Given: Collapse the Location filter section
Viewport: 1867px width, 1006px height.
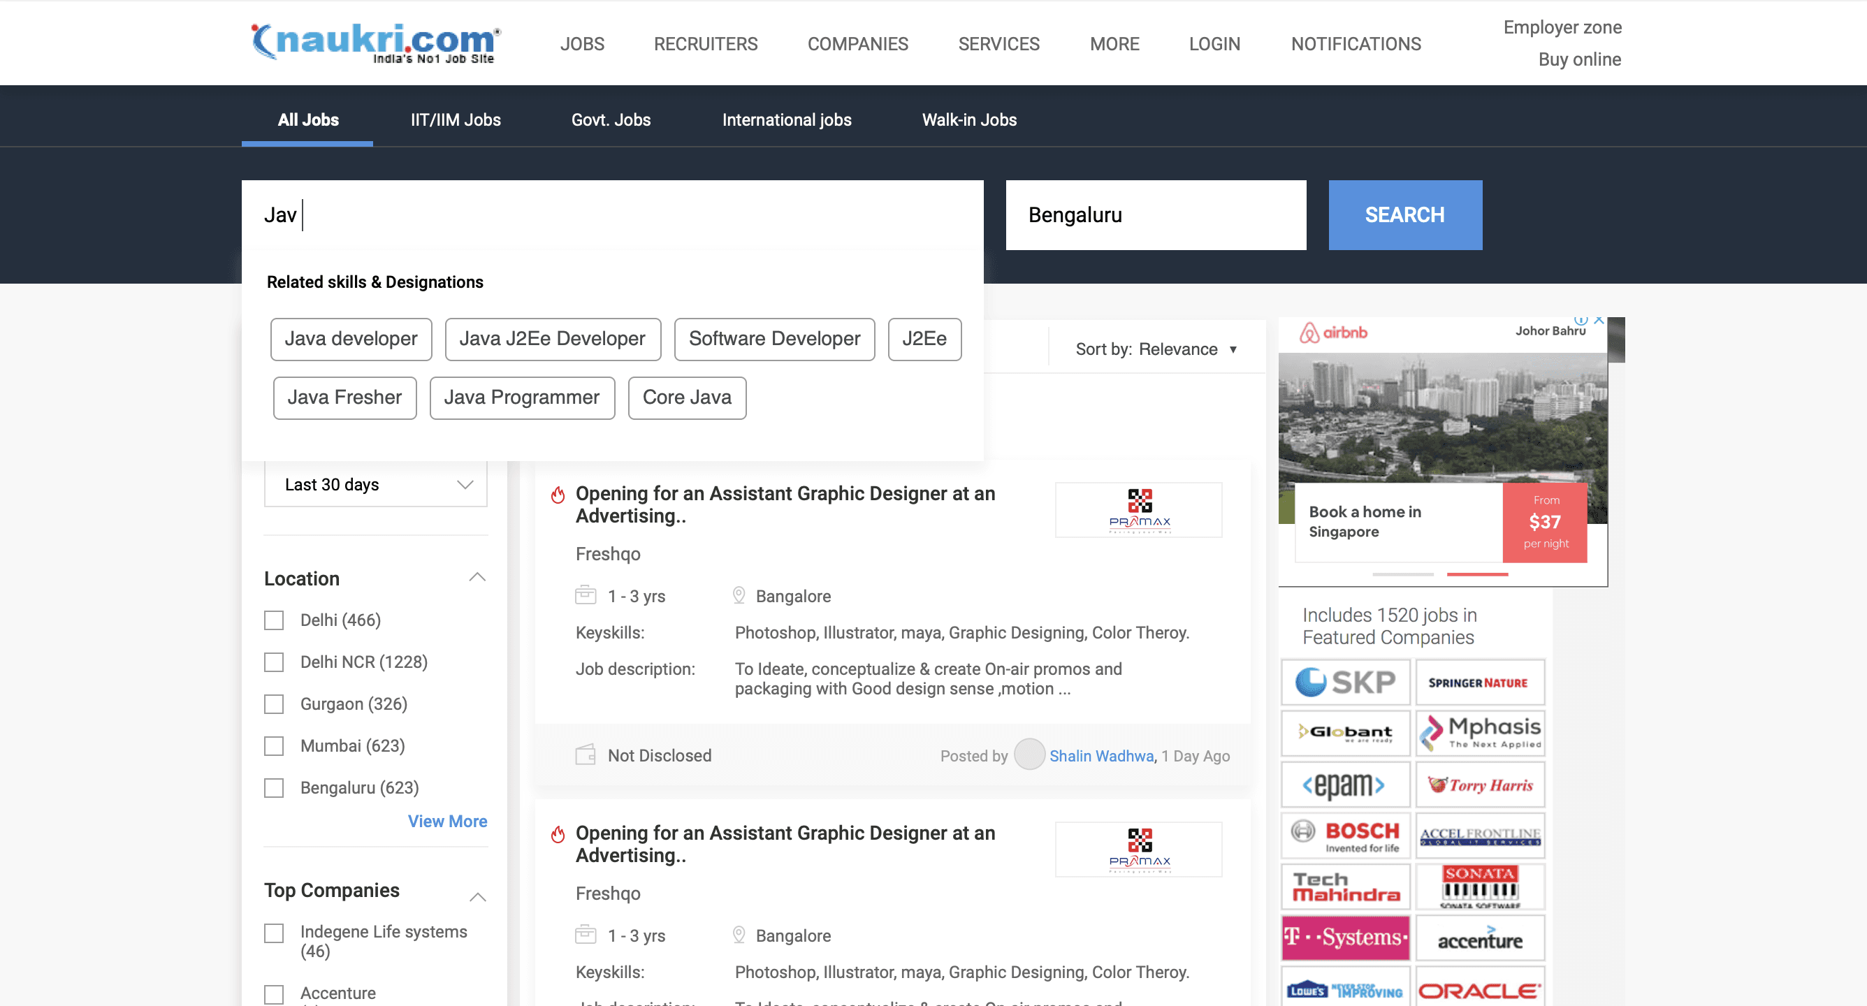Looking at the screenshot, I should (x=477, y=578).
